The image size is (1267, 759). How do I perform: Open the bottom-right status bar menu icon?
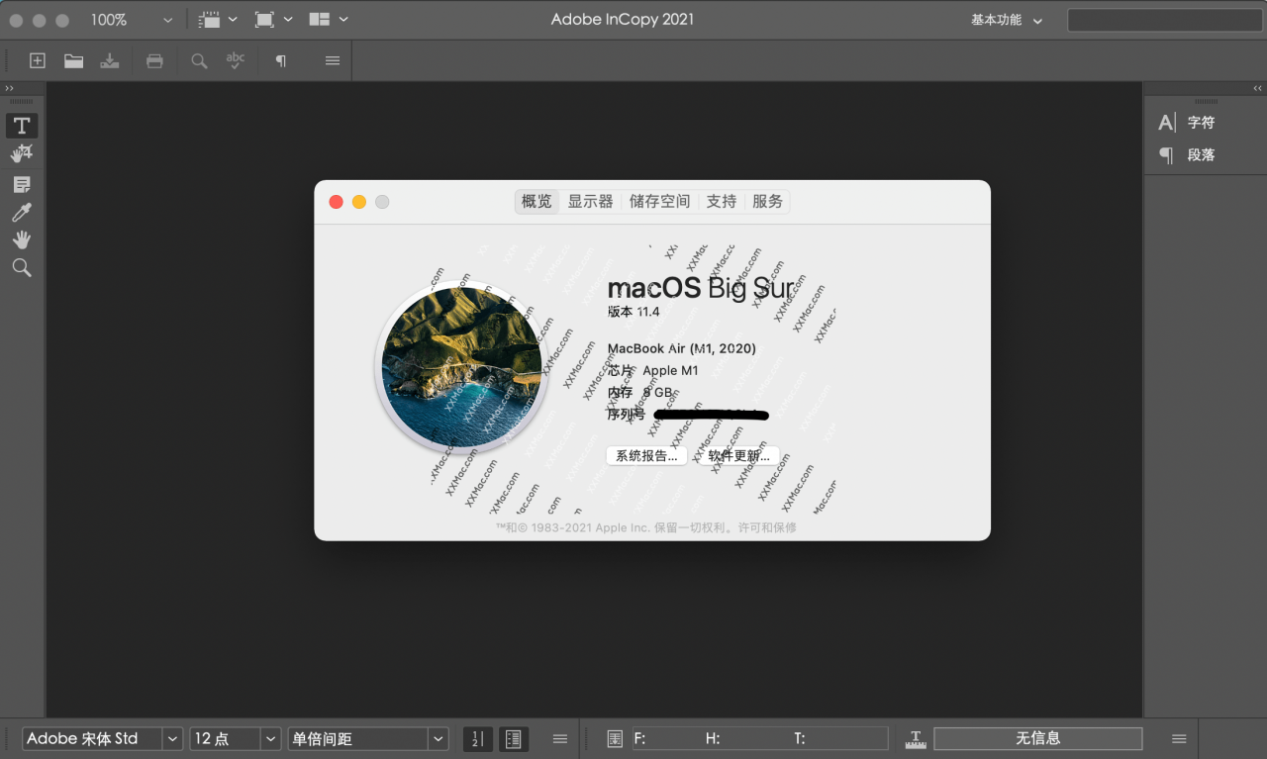(1179, 738)
